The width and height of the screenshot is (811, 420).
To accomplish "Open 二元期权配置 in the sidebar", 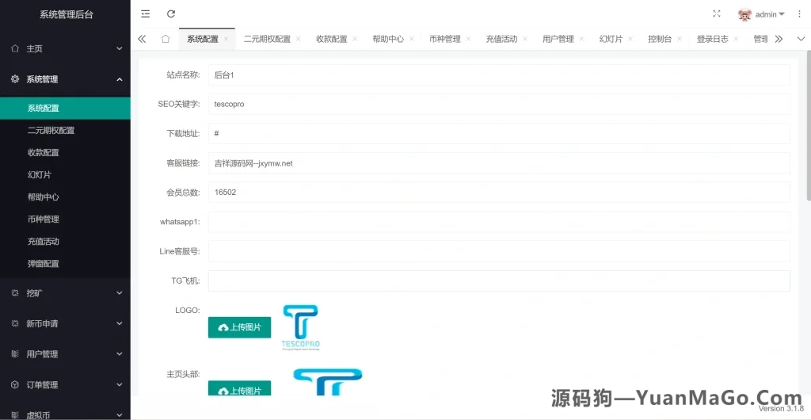I will [65, 130].
